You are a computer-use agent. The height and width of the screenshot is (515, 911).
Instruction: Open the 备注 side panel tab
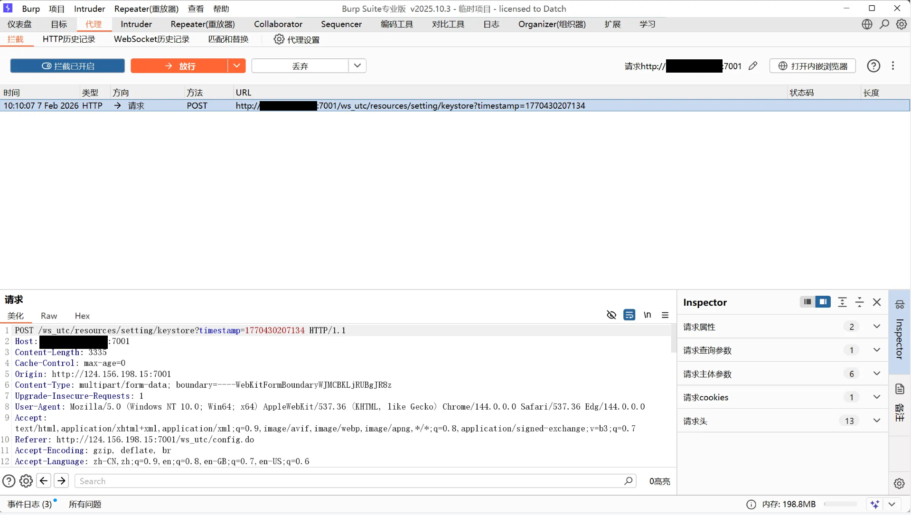pos(900,412)
